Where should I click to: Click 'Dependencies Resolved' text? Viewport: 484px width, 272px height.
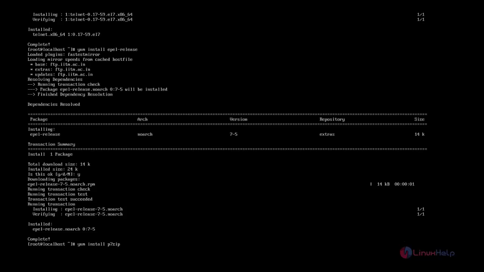[54, 104]
